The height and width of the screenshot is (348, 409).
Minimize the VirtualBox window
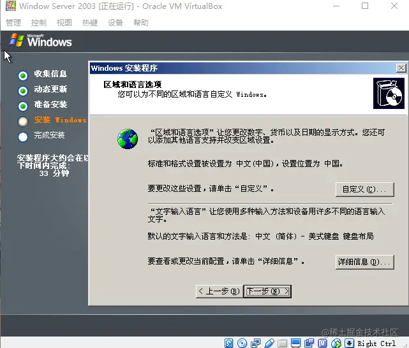(x=336, y=6)
